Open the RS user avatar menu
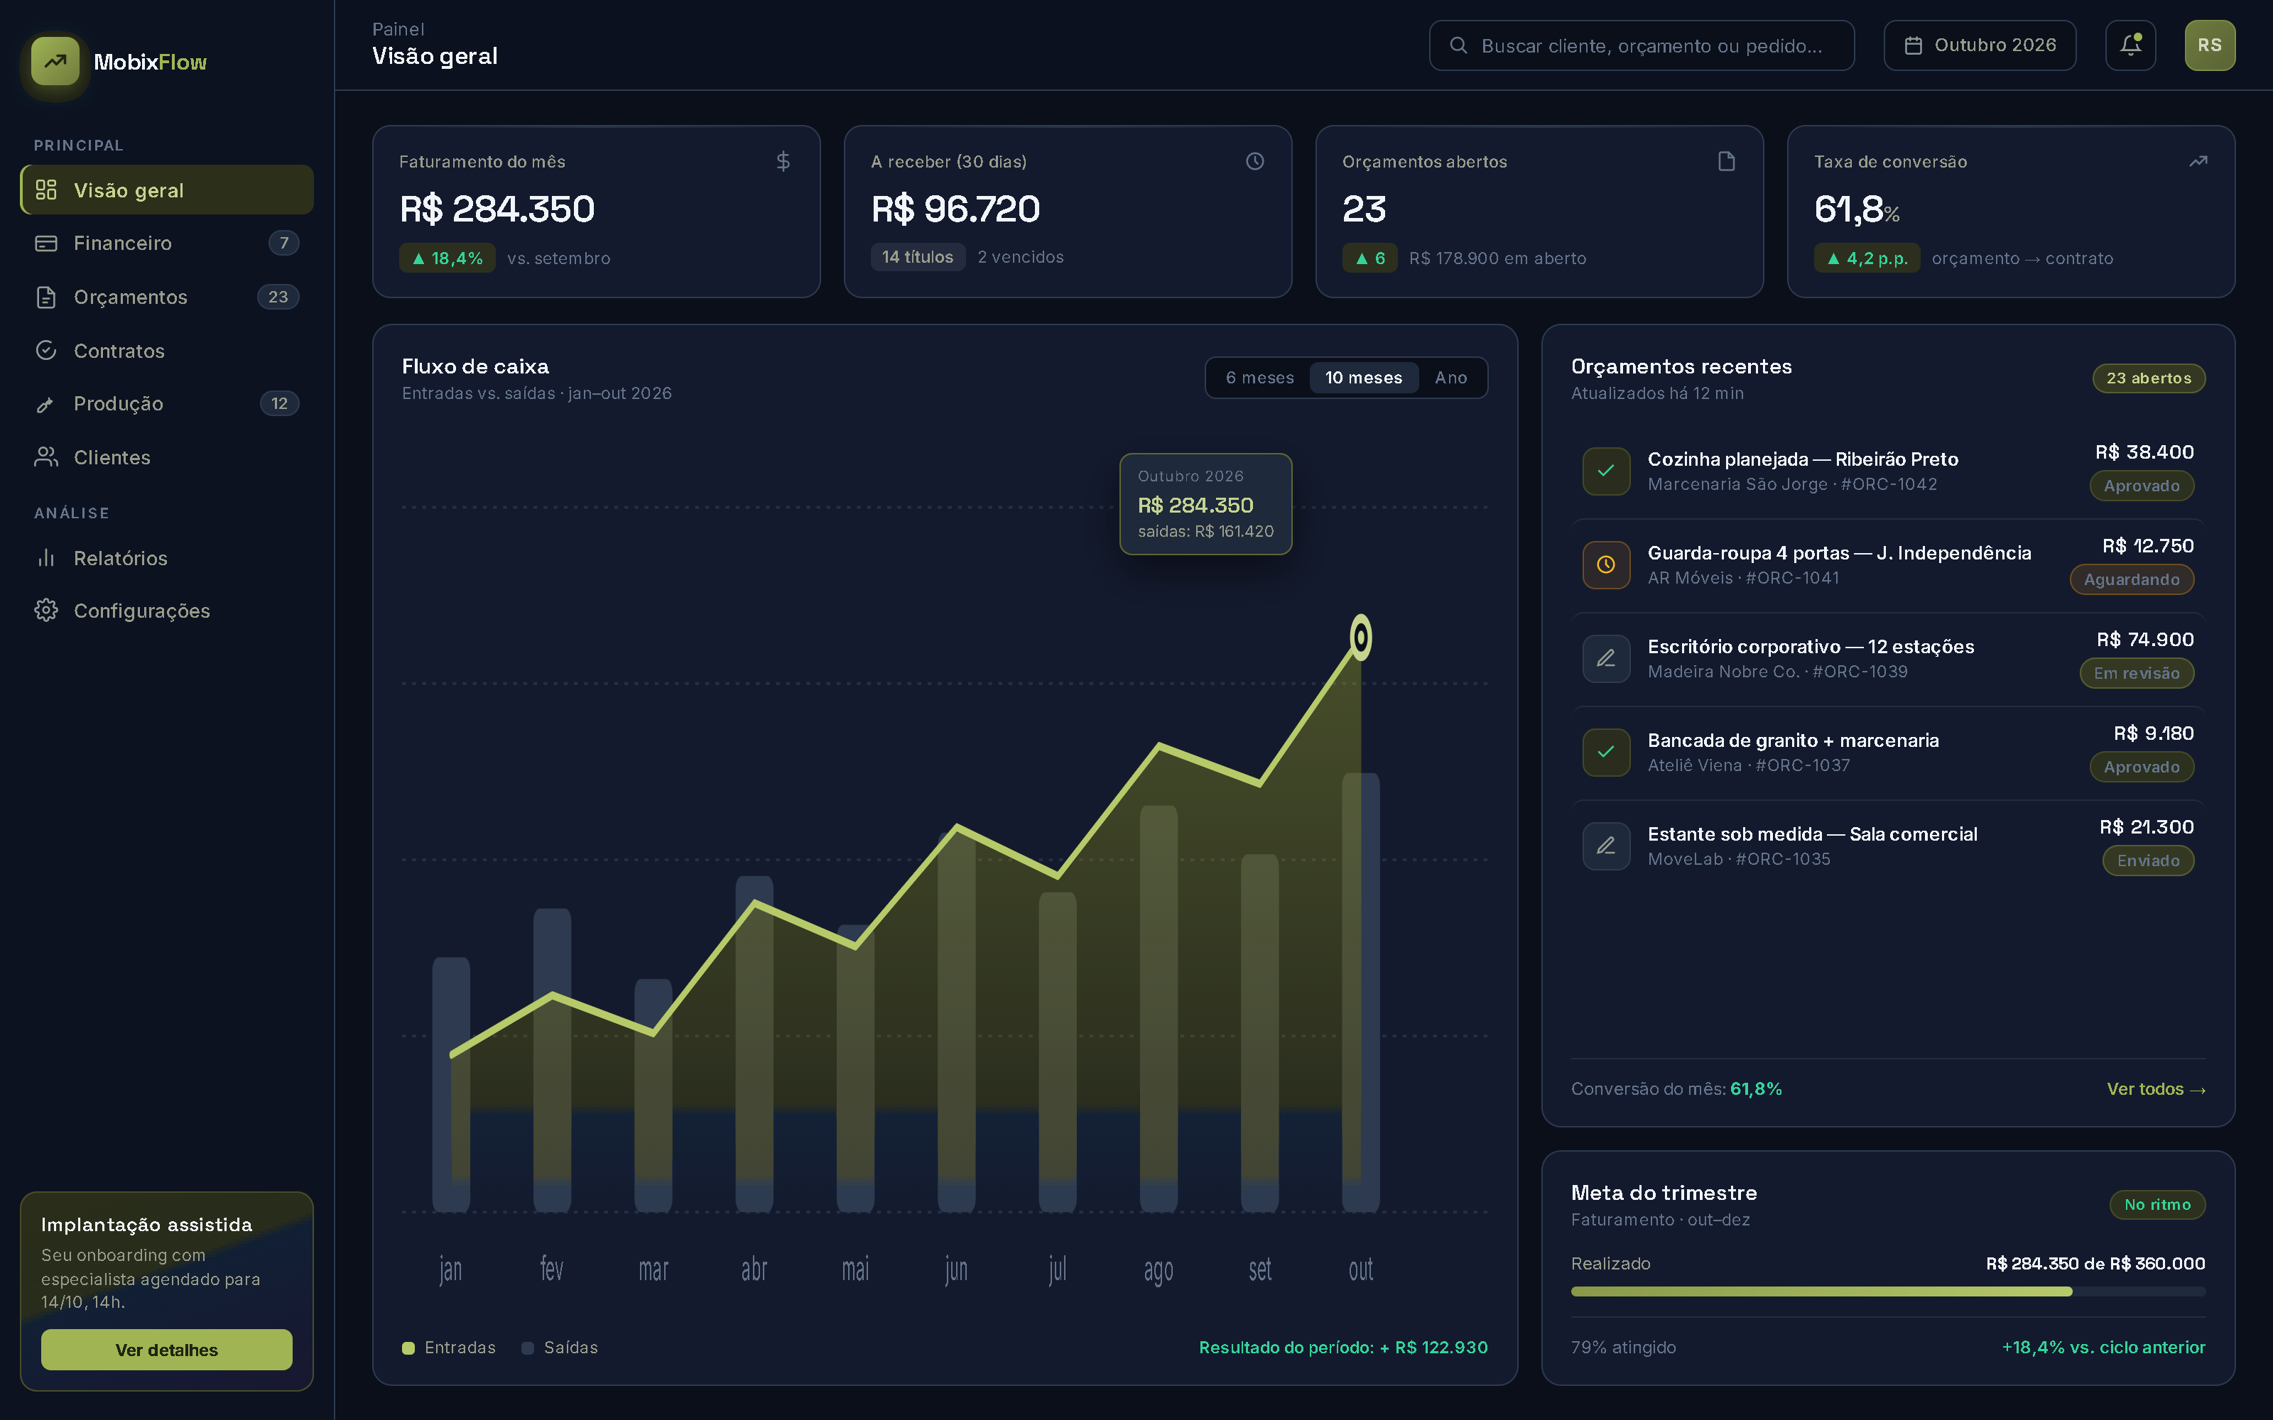This screenshot has height=1420, width=2273. click(2209, 45)
